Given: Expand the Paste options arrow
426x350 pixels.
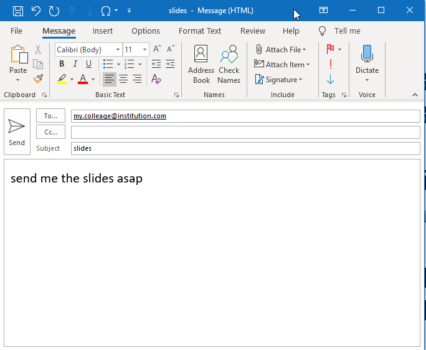Looking at the screenshot, I should coord(18,80).
